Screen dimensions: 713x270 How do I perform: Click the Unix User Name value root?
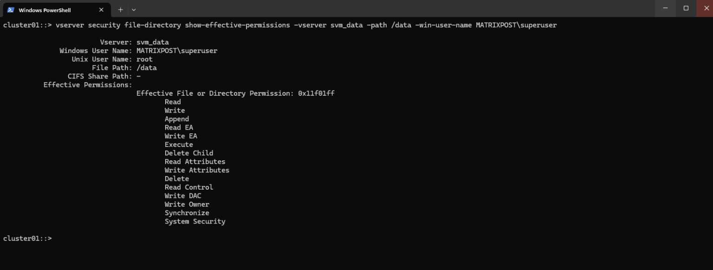point(144,59)
